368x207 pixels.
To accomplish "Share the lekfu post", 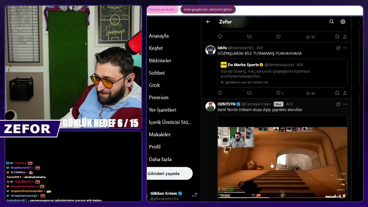I will click(x=345, y=93).
